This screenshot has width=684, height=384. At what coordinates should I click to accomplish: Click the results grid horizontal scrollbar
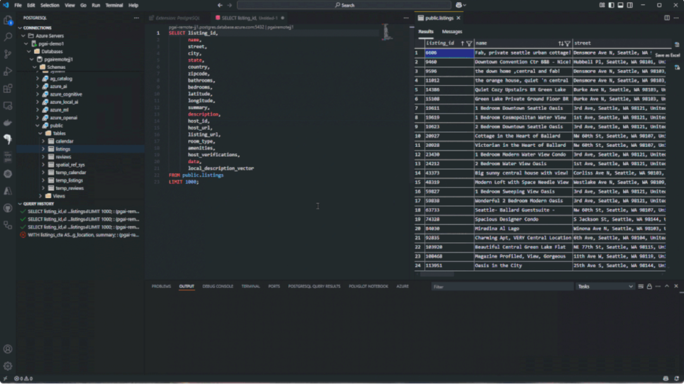click(436, 275)
